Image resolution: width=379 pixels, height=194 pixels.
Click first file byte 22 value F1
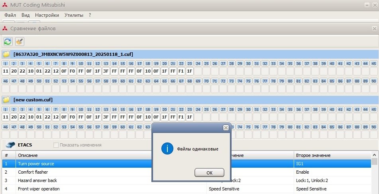point(181,71)
